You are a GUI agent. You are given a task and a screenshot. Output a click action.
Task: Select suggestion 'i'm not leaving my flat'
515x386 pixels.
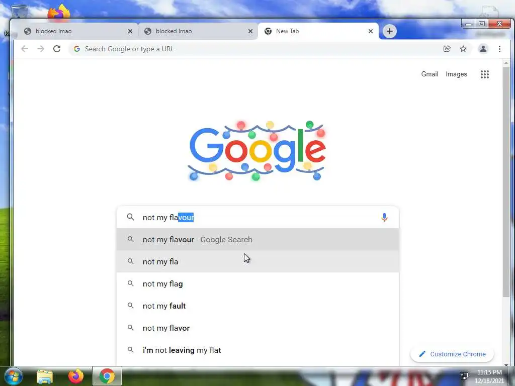pos(258,350)
